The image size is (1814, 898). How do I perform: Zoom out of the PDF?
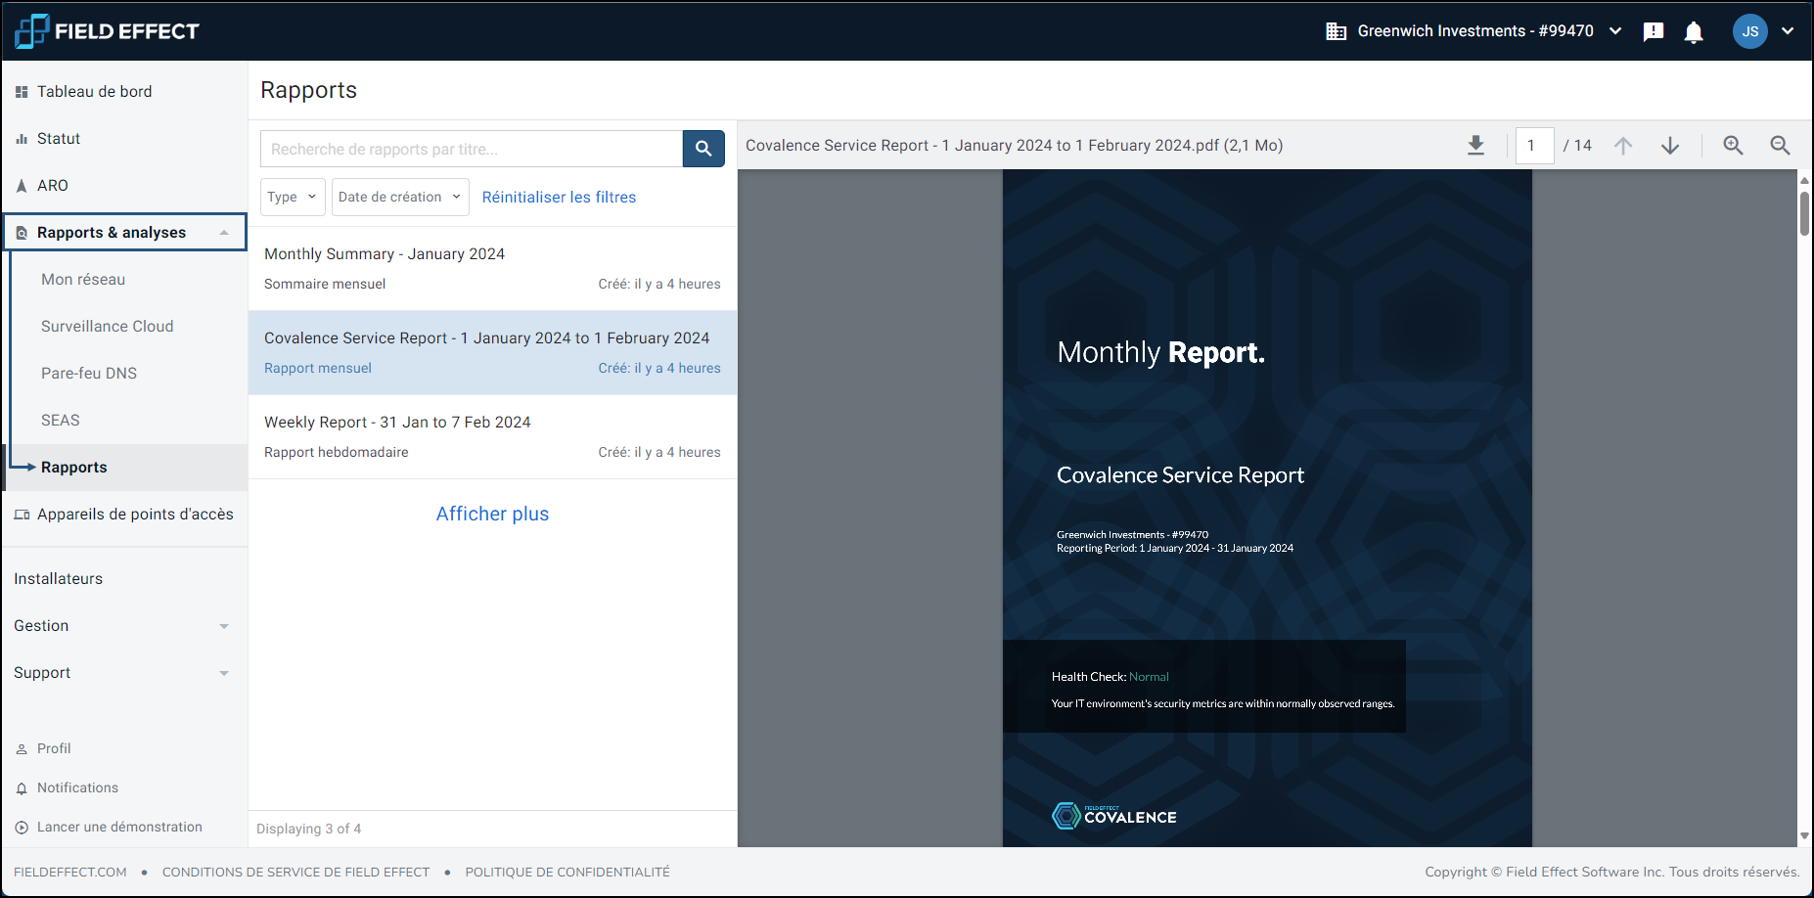(1780, 146)
